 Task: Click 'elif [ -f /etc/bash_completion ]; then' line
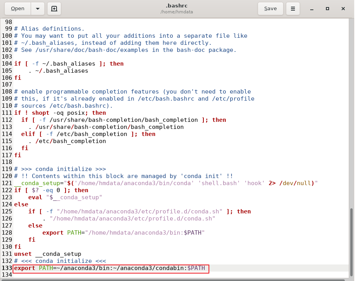88,134
